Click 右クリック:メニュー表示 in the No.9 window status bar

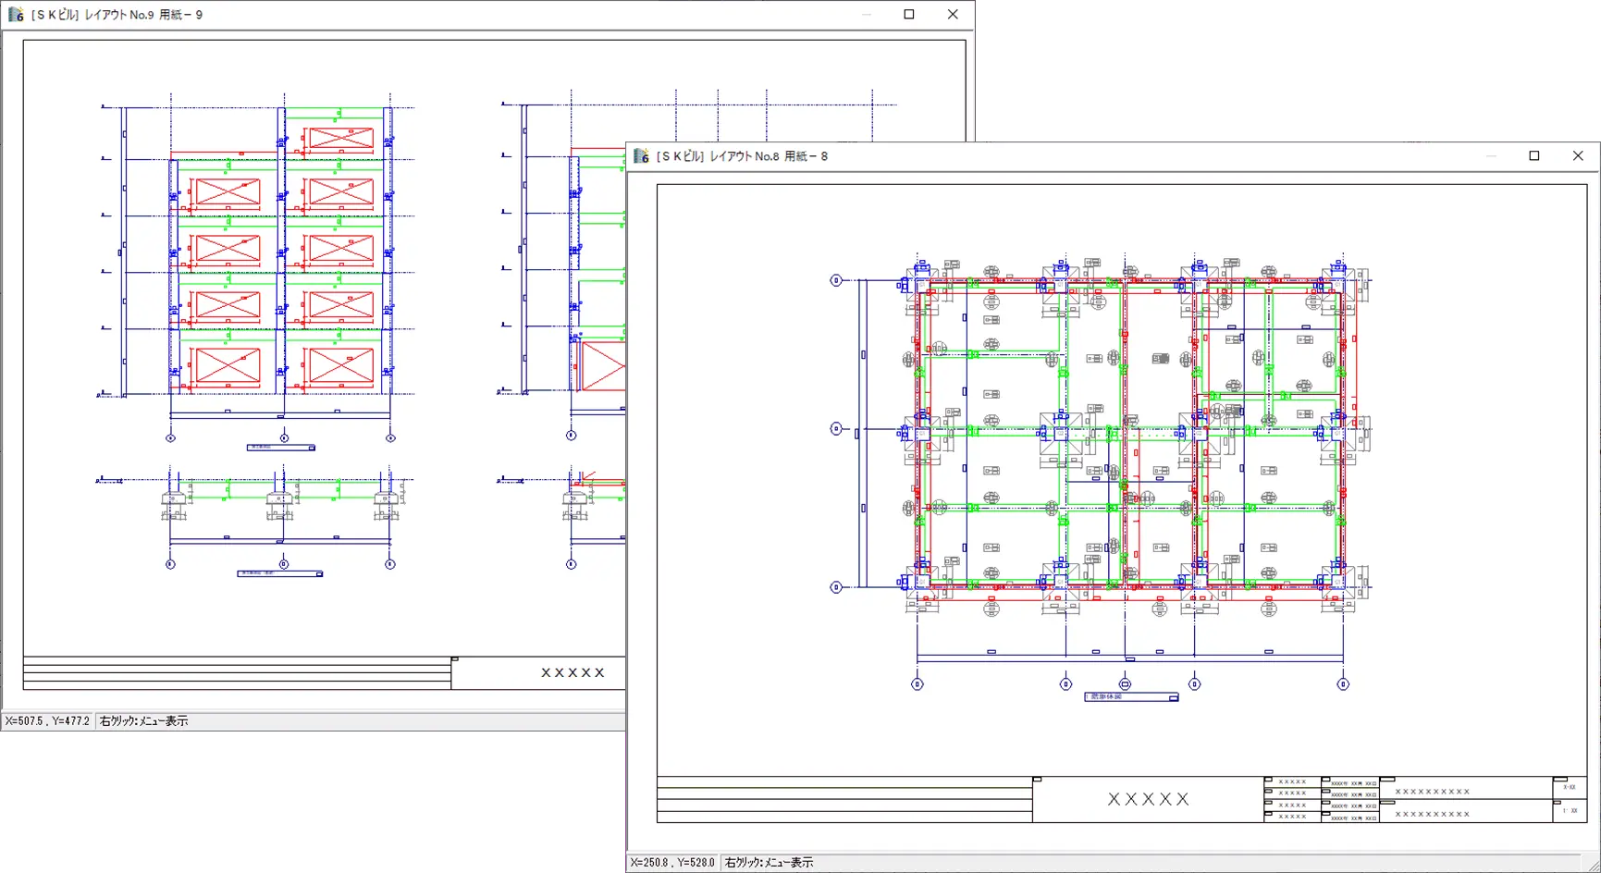(x=143, y=721)
